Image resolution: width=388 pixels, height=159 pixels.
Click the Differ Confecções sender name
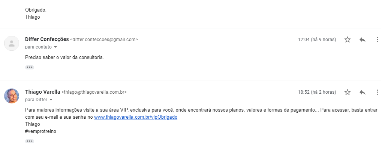click(x=47, y=39)
